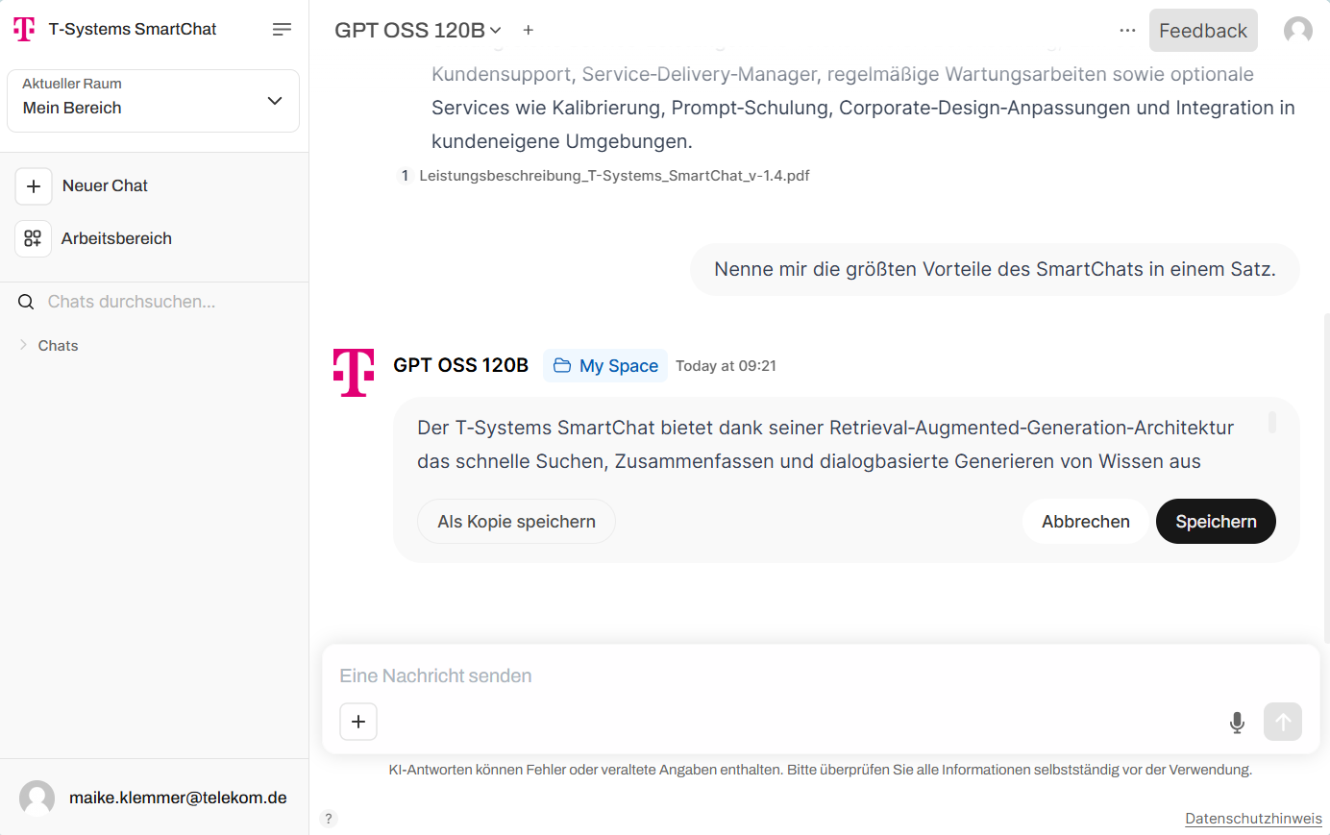Click the Feedback button
Viewport: 1330px width, 835px height.
(1203, 31)
